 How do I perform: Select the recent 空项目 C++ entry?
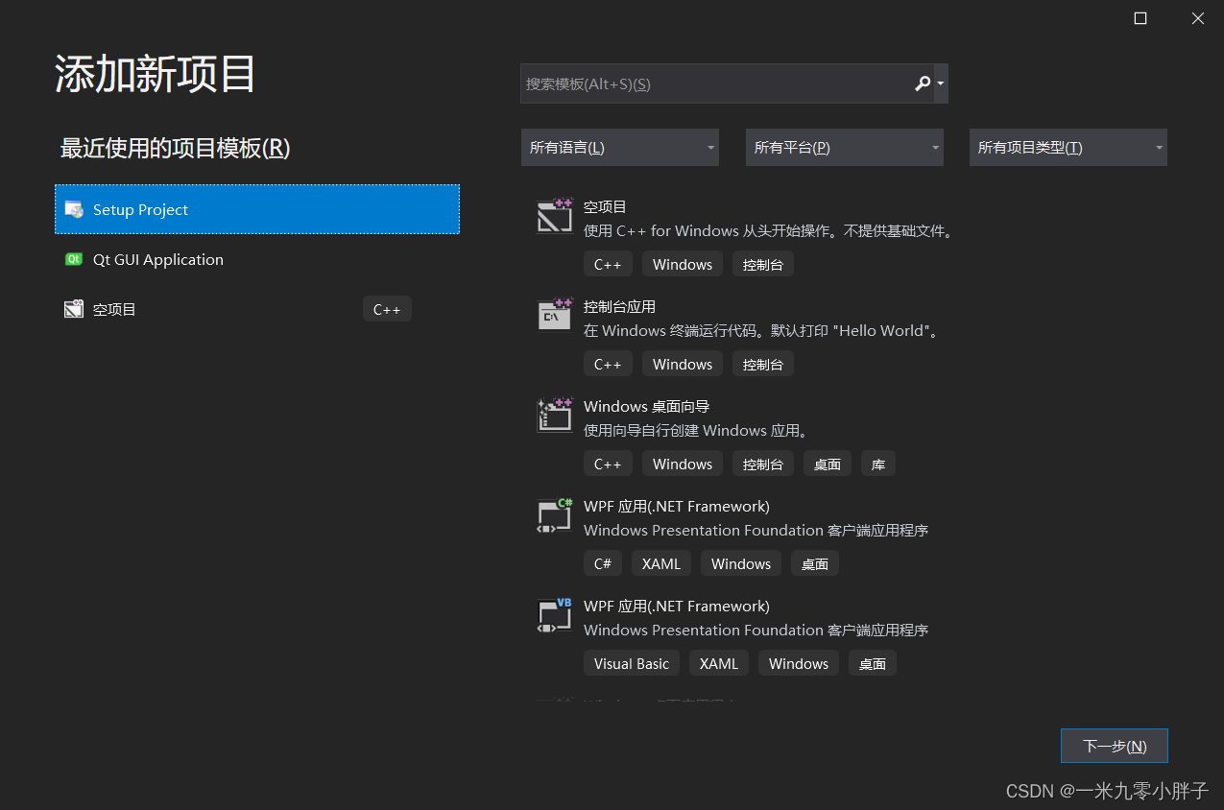click(x=257, y=309)
